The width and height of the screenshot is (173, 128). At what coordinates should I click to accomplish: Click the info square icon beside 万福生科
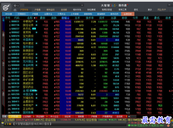point(36,98)
